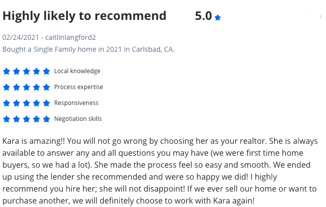
Task: Click the Negotiation skills label
Action: point(78,119)
